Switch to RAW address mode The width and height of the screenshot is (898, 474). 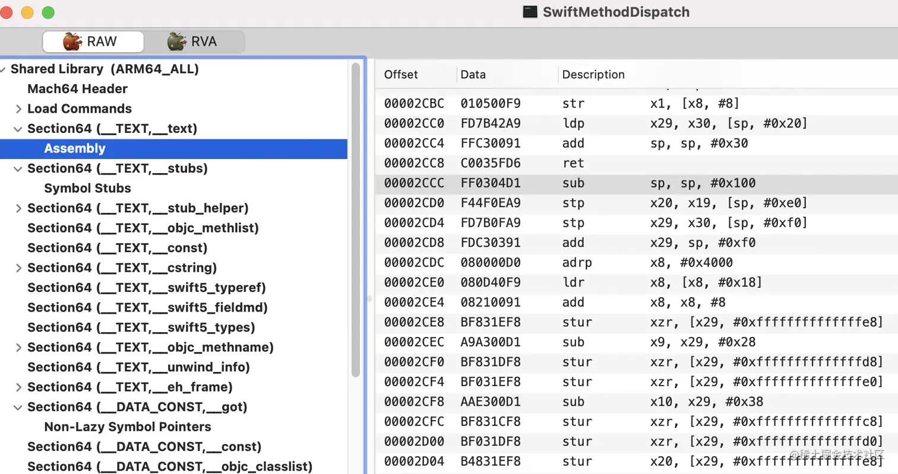pyautogui.click(x=93, y=42)
